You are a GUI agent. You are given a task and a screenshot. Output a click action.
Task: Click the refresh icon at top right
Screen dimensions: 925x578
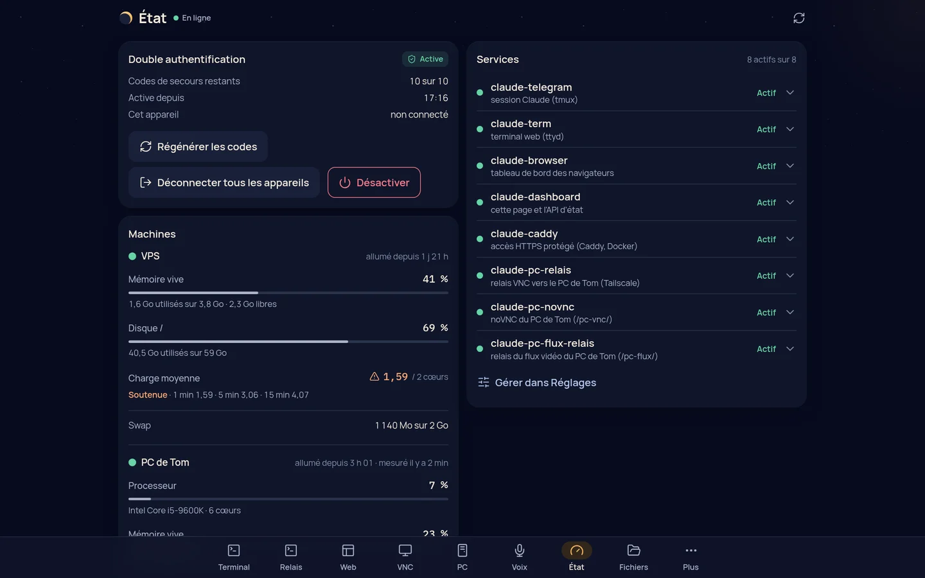[798, 18]
